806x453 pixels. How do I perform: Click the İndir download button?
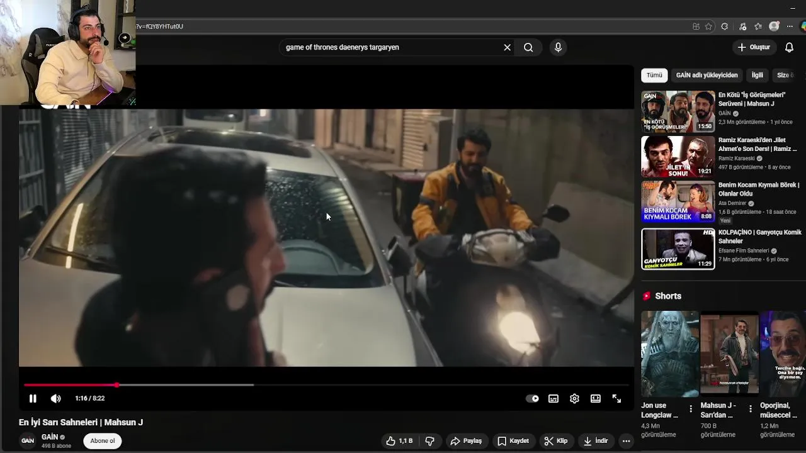(x=595, y=441)
